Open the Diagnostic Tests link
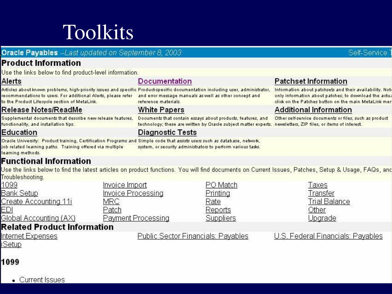This screenshot has height=294, width=392. coord(167,132)
